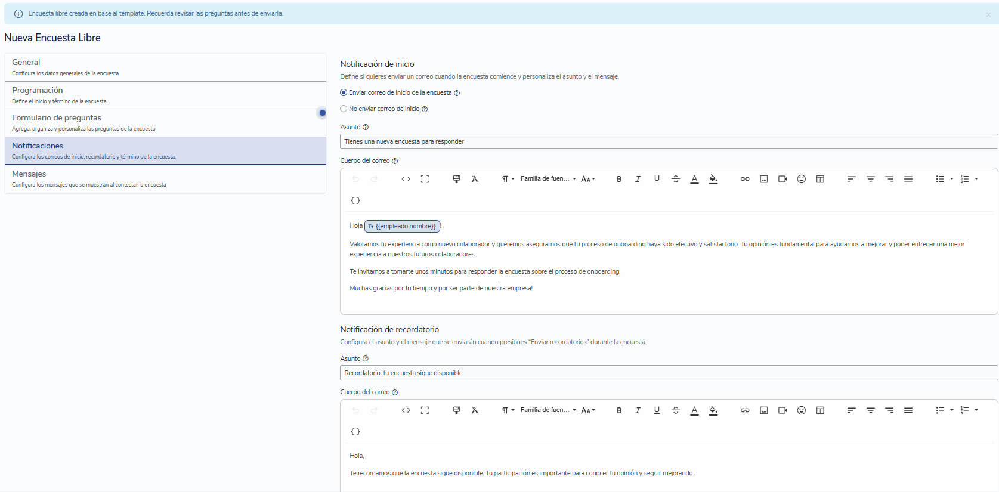Insert variable with curly braces icon in first editor
The height and width of the screenshot is (492, 999).
click(355, 200)
